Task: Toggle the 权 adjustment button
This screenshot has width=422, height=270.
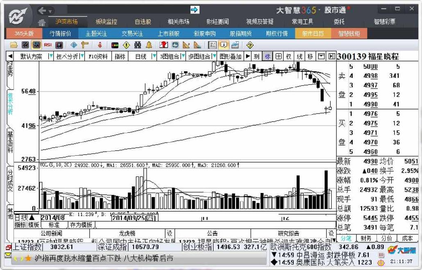Action: coord(289,57)
